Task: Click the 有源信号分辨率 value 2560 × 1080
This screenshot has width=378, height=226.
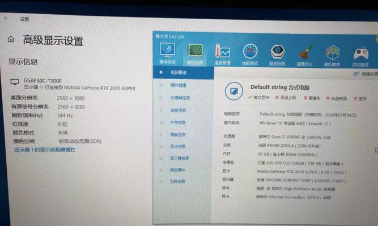Action: coord(71,107)
